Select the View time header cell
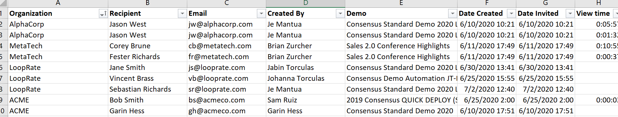Image resolution: width=618 pixels, height=117 pixels. tap(596, 13)
